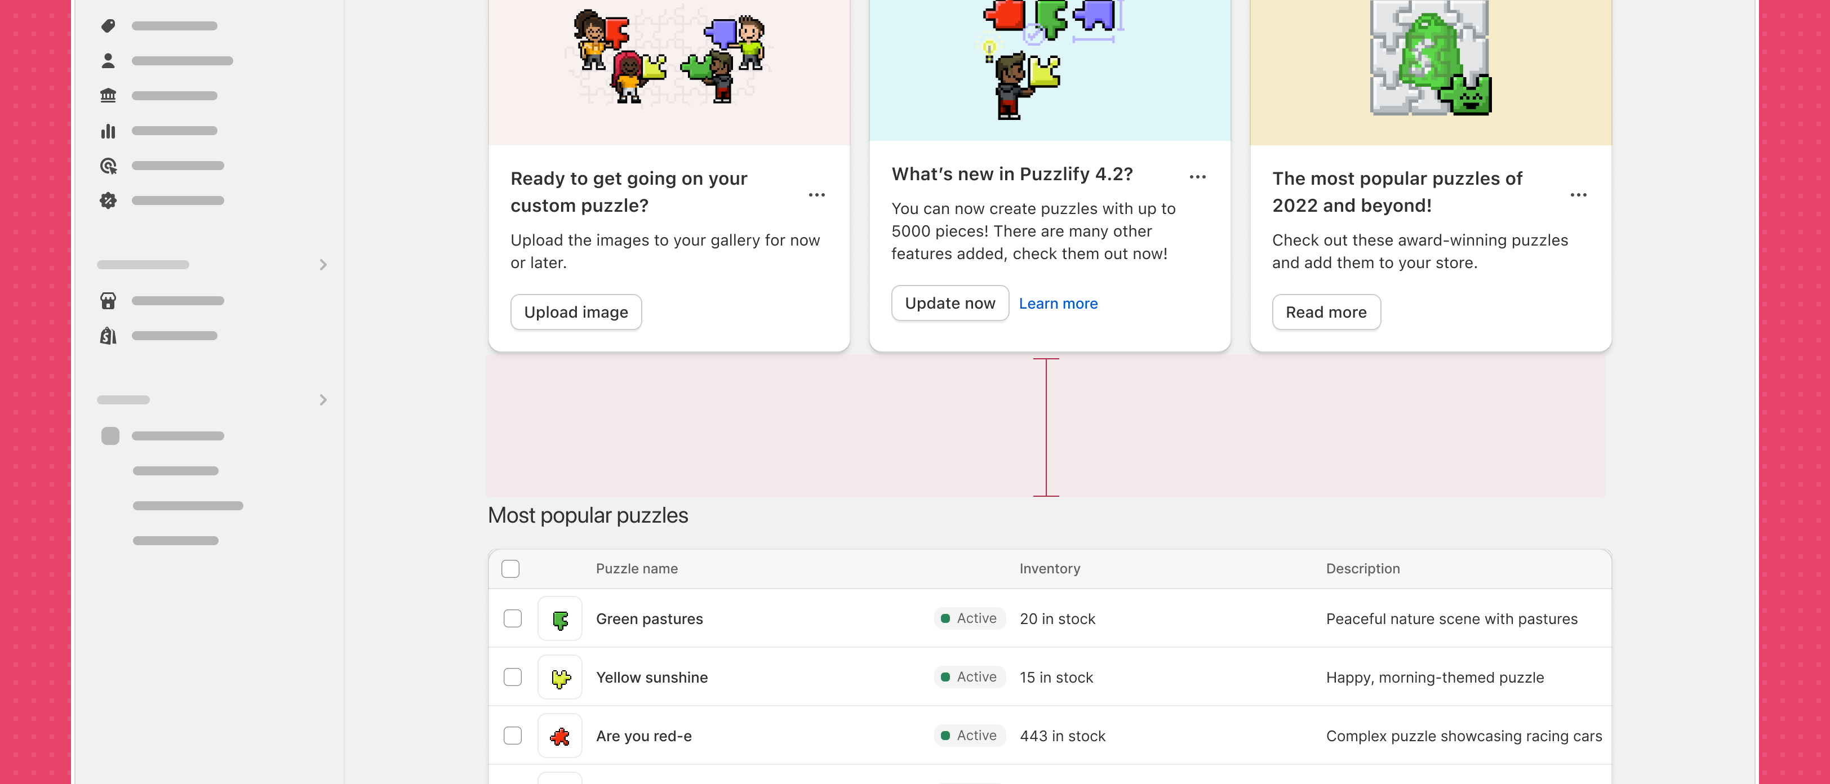1830x784 pixels.
Task: Check the Green pastures row checkbox
Action: 512,618
